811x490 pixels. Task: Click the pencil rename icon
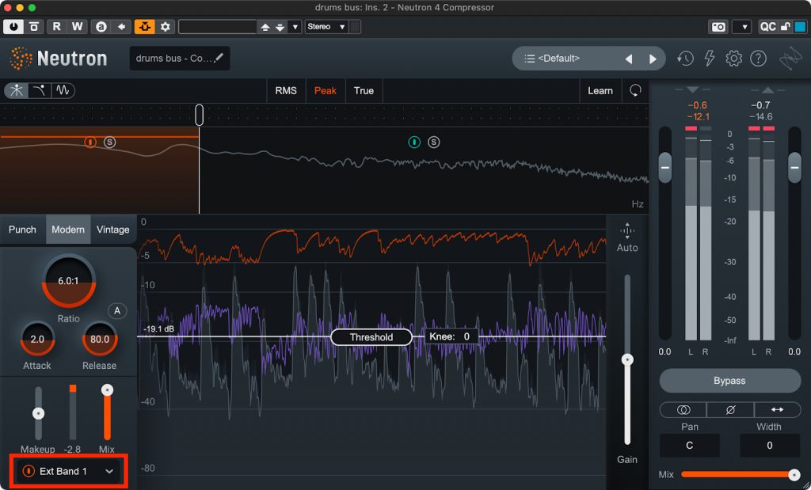click(219, 57)
